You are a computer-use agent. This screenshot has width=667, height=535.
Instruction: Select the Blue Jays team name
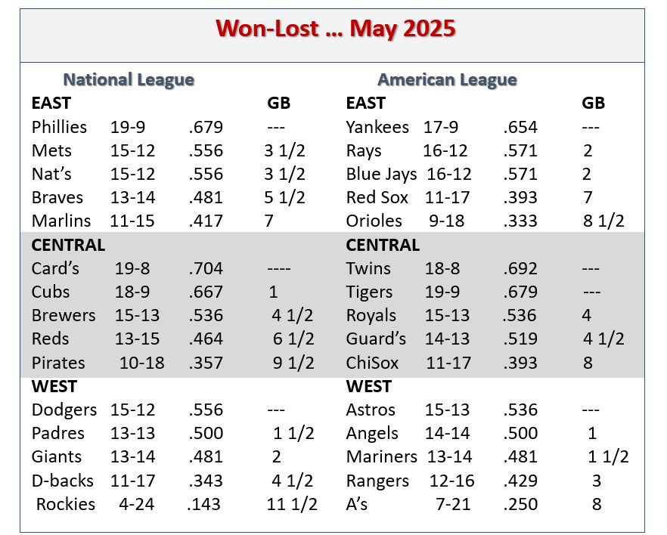click(382, 175)
